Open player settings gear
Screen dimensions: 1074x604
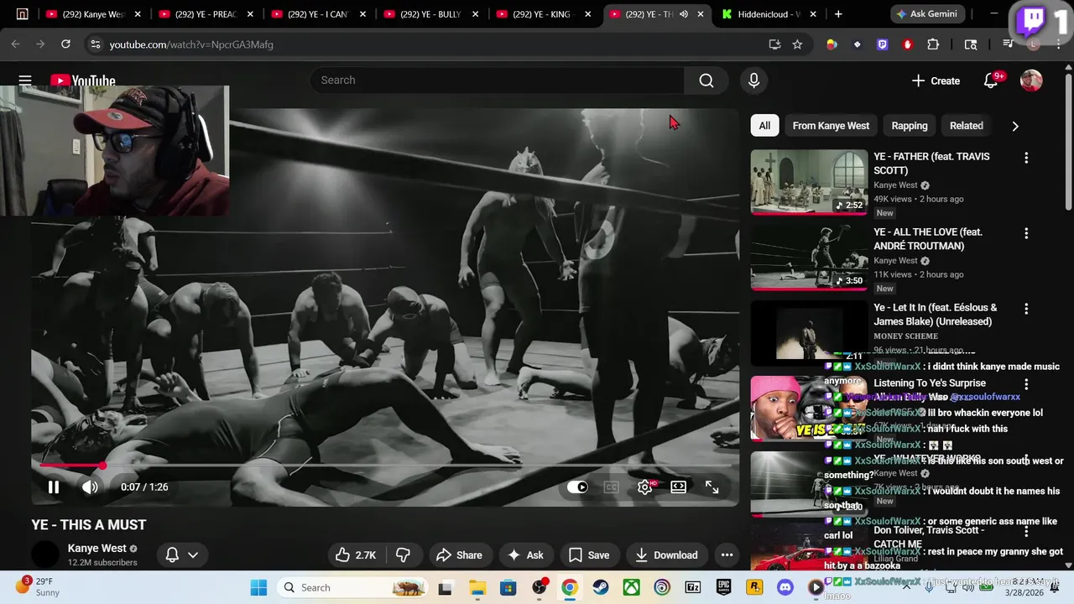click(x=644, y=487)
